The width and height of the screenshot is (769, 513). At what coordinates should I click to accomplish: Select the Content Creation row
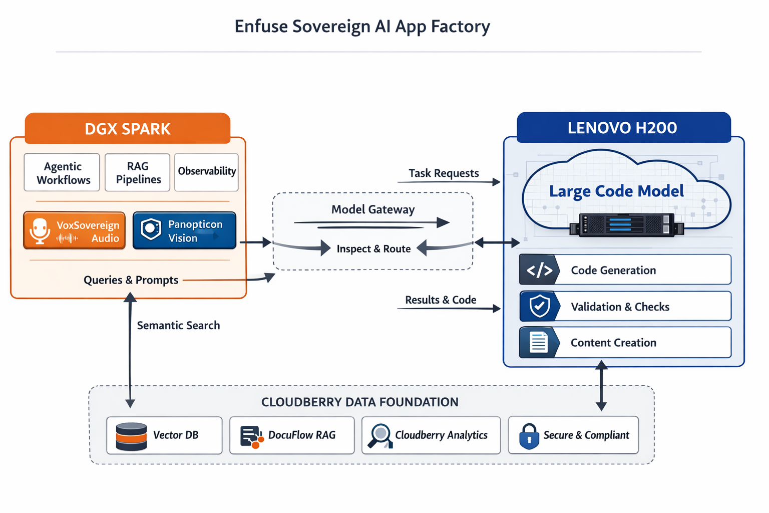(625, 342)
